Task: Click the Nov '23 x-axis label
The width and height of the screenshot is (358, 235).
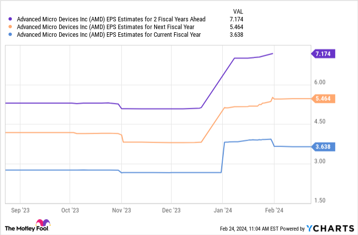Action: point(121,210)
